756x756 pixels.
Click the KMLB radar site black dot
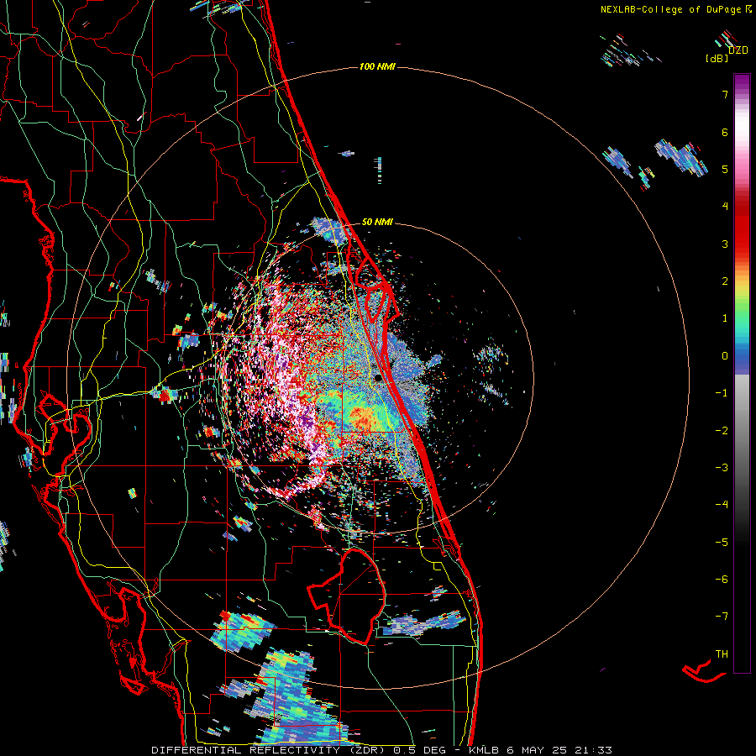(x=379, y=379)
